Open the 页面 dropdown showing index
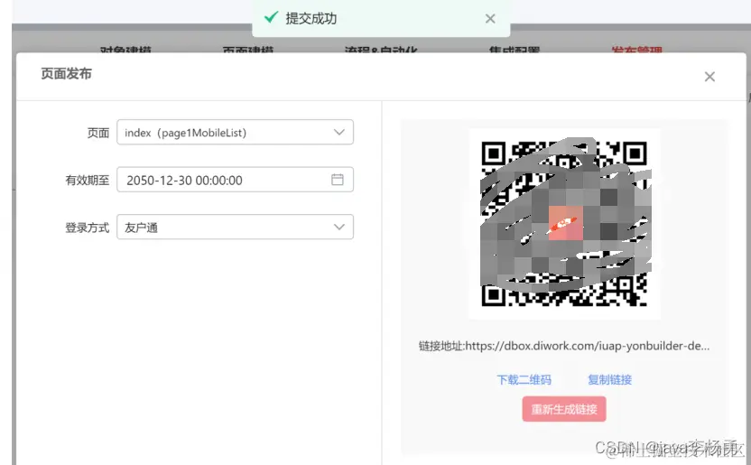751x465 pixels. 236,132
